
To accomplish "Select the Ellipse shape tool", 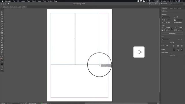I will pos(2,36).
